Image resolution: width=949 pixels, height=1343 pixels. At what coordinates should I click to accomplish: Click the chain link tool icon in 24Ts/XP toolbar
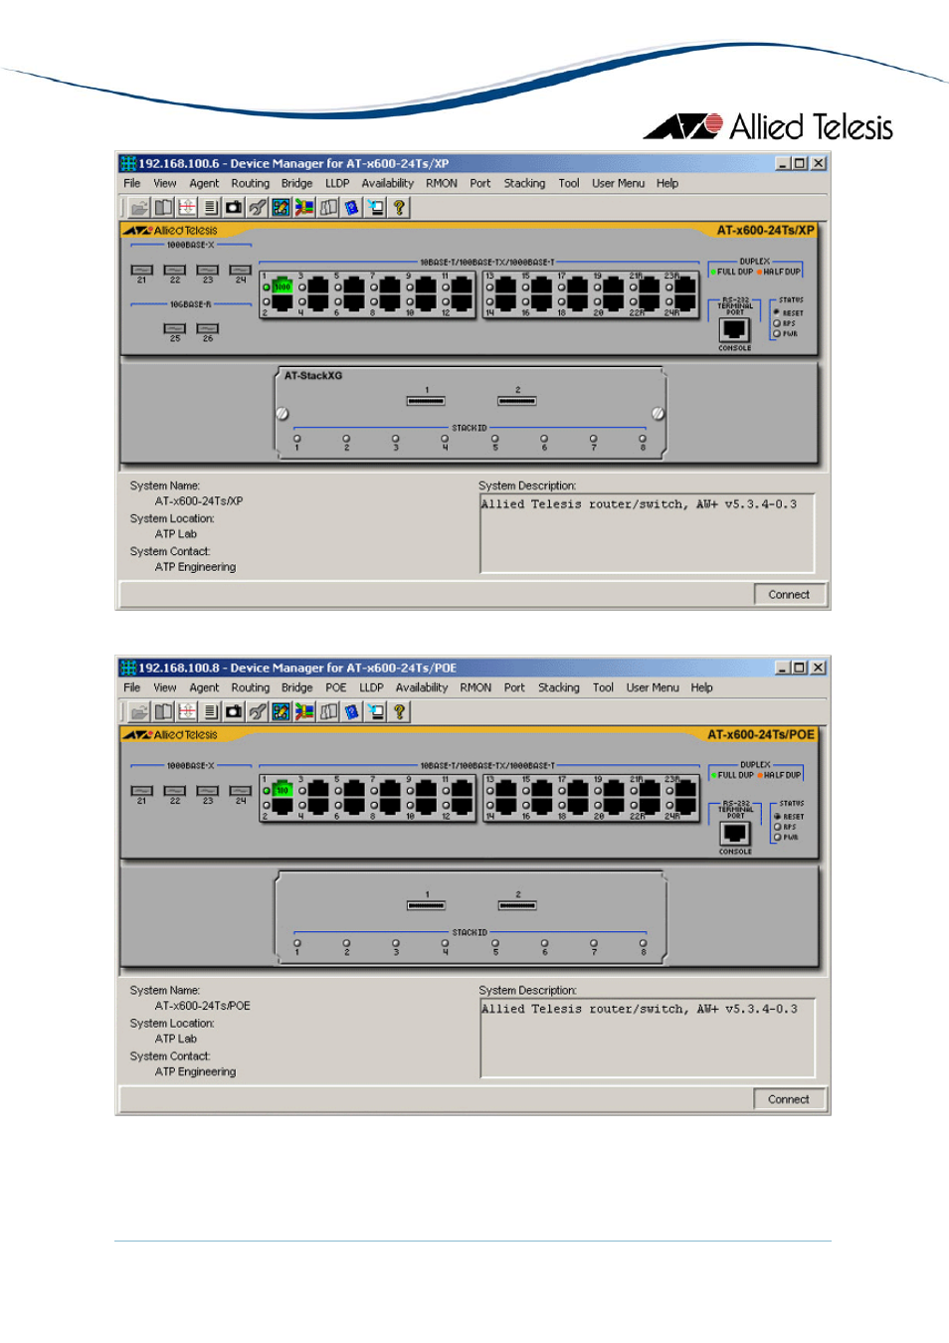[258, 207]
